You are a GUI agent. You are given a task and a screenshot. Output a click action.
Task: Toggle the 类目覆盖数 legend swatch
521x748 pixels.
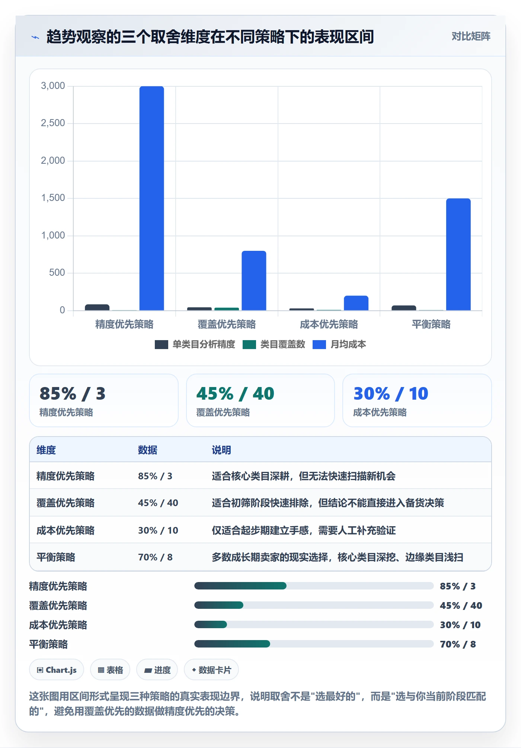[249, 345]
